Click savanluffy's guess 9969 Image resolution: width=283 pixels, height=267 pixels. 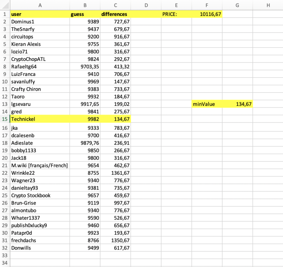pyautogui.click(x=85, y=82)
